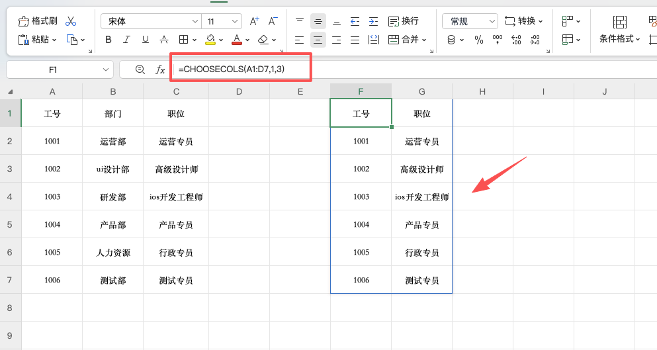Decrease decimal places icon

(x=535, y=40)
